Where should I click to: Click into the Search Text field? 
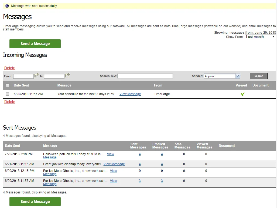click(x=145, y=76)
